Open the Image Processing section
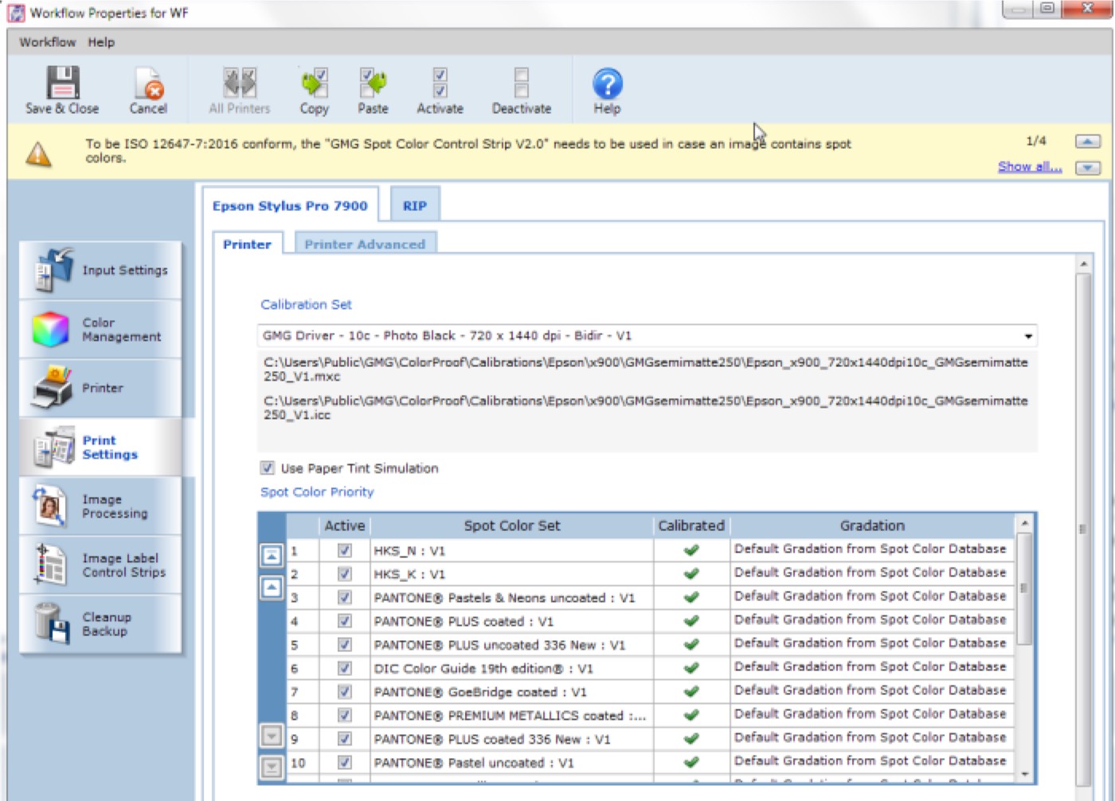1115x801 pixels. tap(100, 506)
